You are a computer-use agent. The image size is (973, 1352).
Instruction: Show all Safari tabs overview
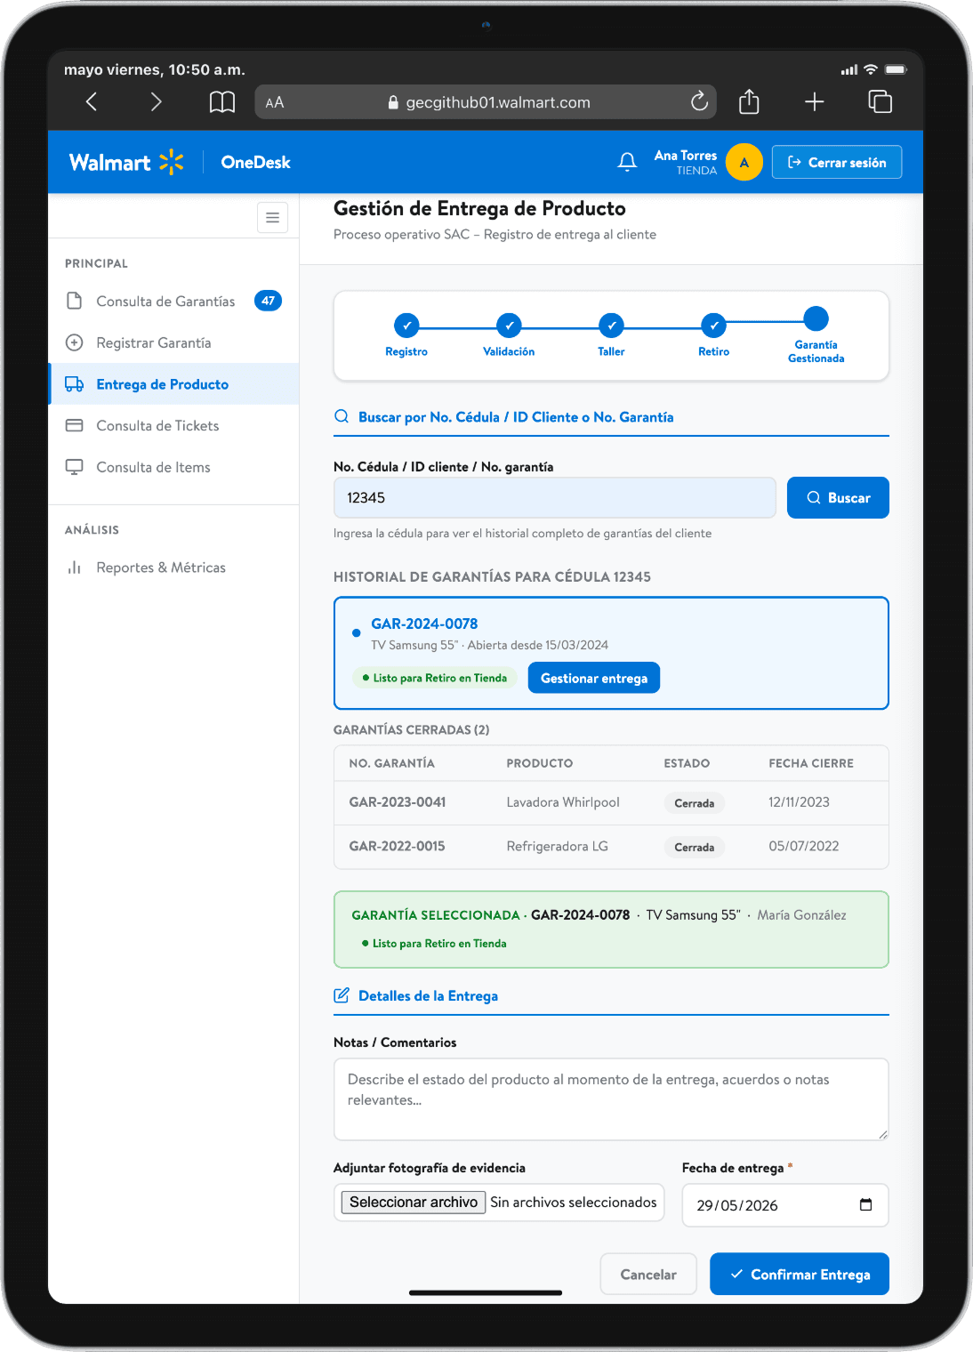point(880,102)
